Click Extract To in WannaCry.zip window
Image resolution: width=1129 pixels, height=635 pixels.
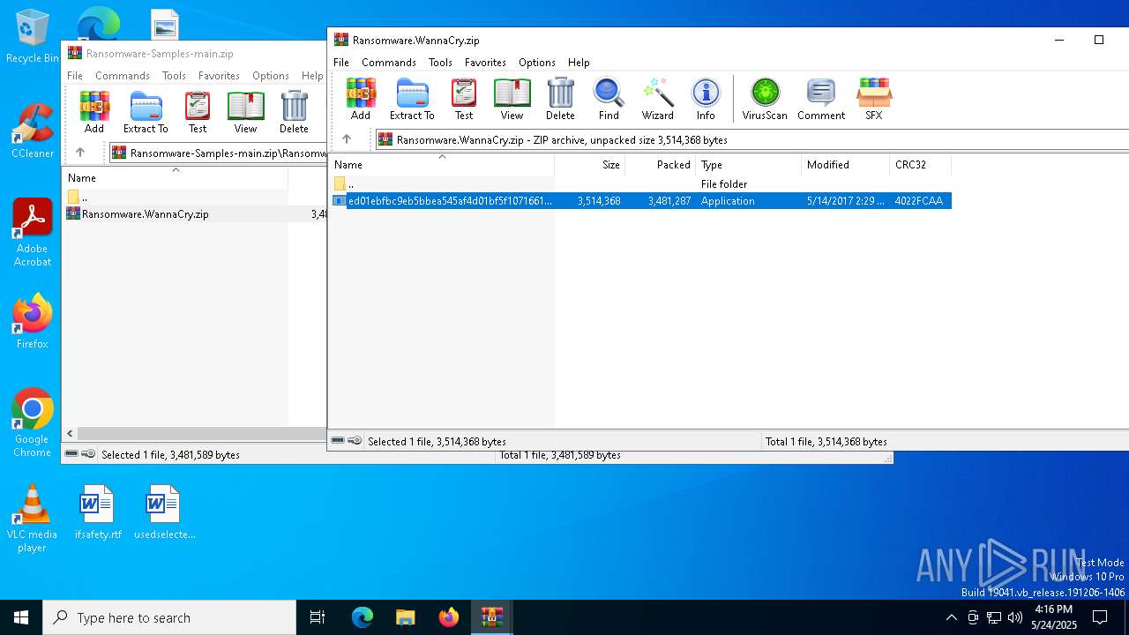(x=412, y=99)
